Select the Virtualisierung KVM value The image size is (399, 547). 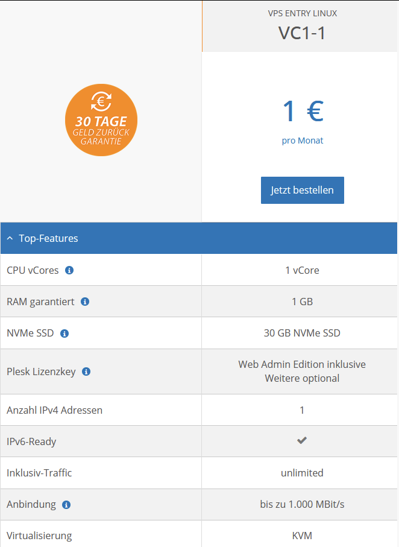coord(302,536)
